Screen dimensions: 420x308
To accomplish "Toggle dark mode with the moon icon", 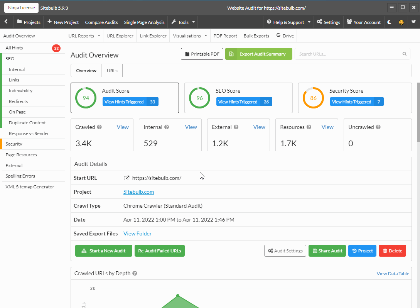I will 389,22.
